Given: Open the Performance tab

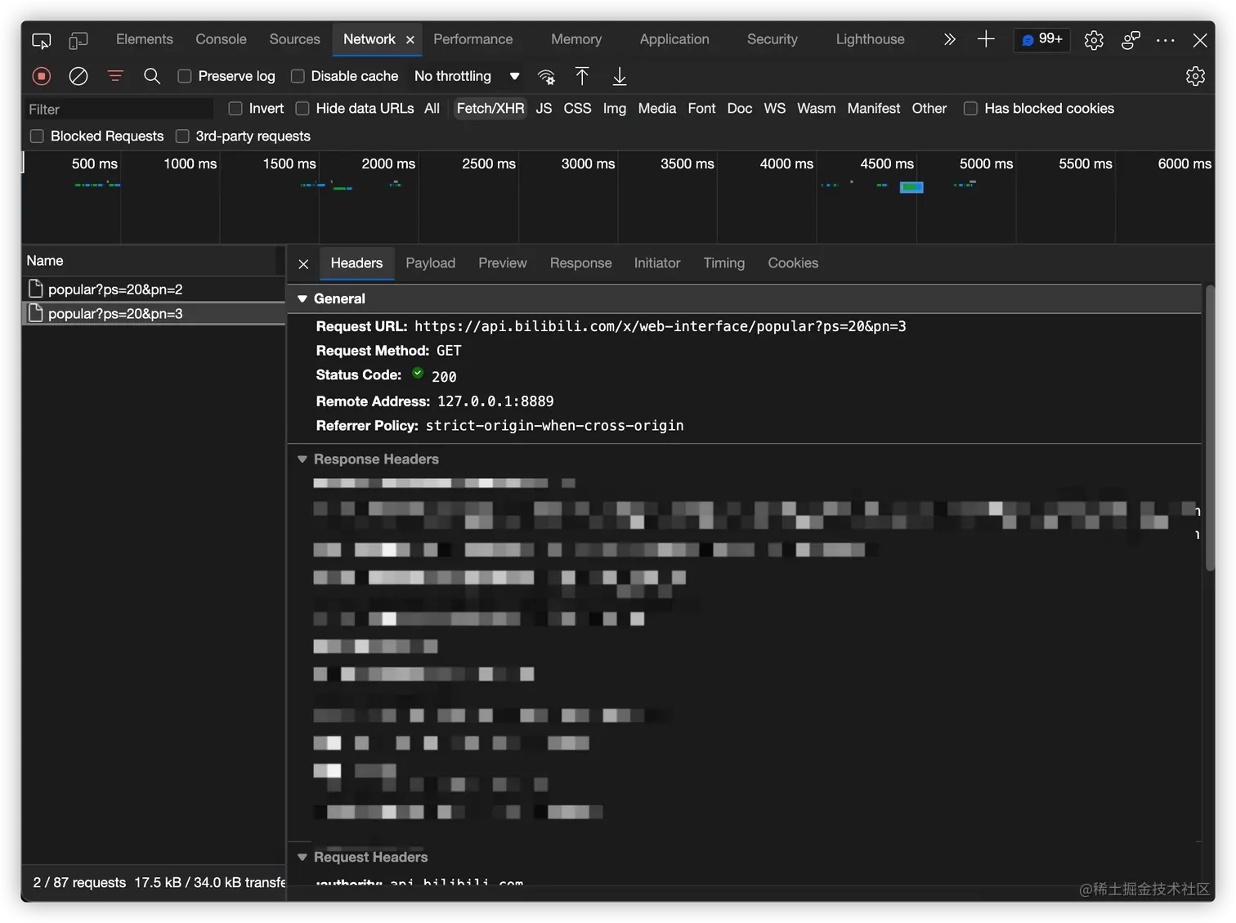Looking at the screenshot, I should click(x=473, y=39).
